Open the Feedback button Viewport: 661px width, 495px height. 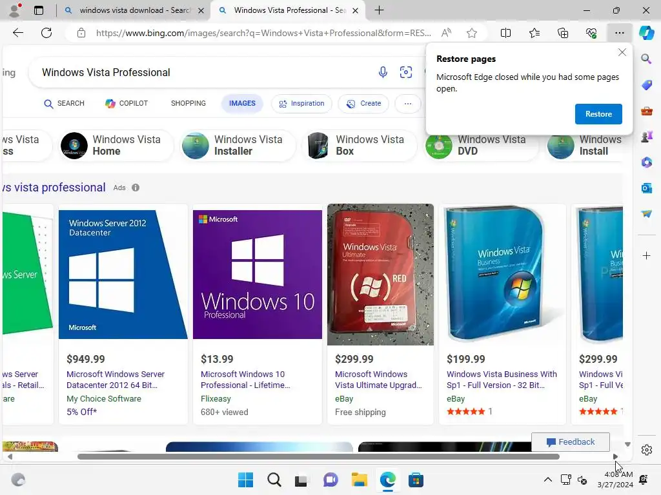point(571,442)
